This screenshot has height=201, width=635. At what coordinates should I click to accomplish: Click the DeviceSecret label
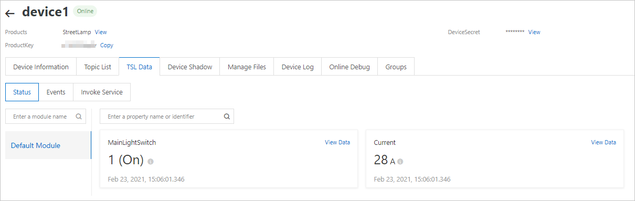(464, 32)
